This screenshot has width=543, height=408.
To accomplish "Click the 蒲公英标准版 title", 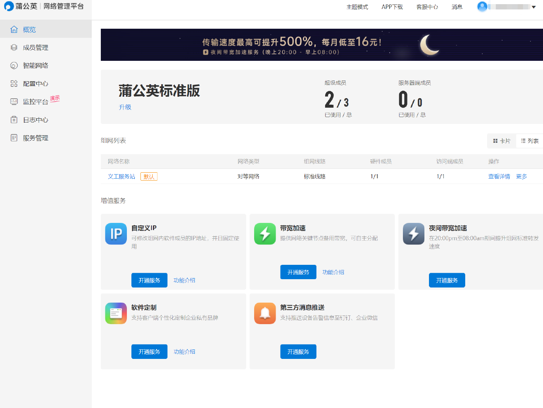I will (159, 91).
